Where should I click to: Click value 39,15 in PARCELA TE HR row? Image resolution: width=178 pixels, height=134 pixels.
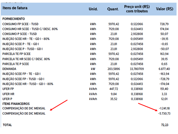(164, 59)
